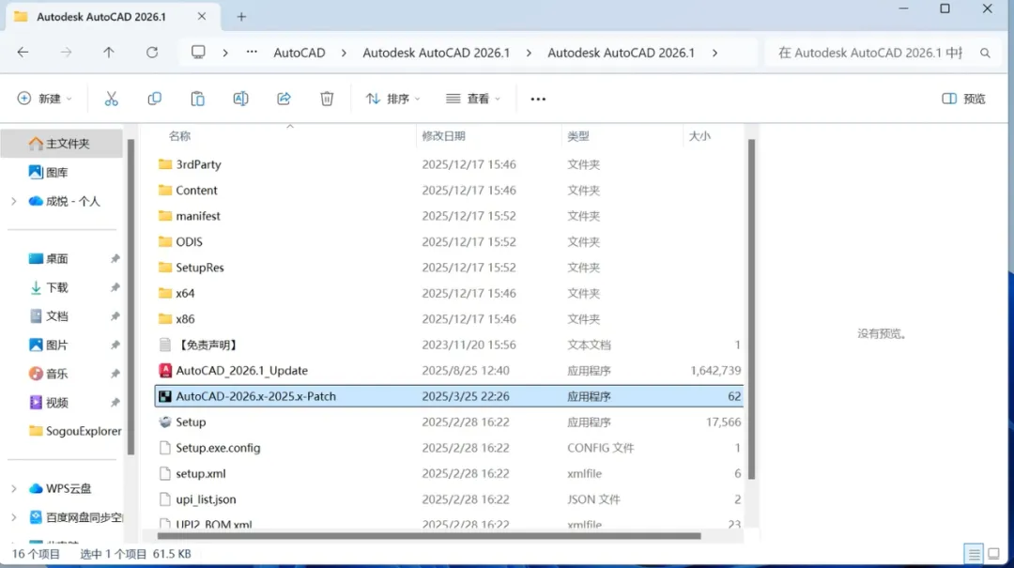Show hidden path via the ellipsis in breadcrumb
Image resolution: width=1014 pixels, height=568 pixels.
252,53
